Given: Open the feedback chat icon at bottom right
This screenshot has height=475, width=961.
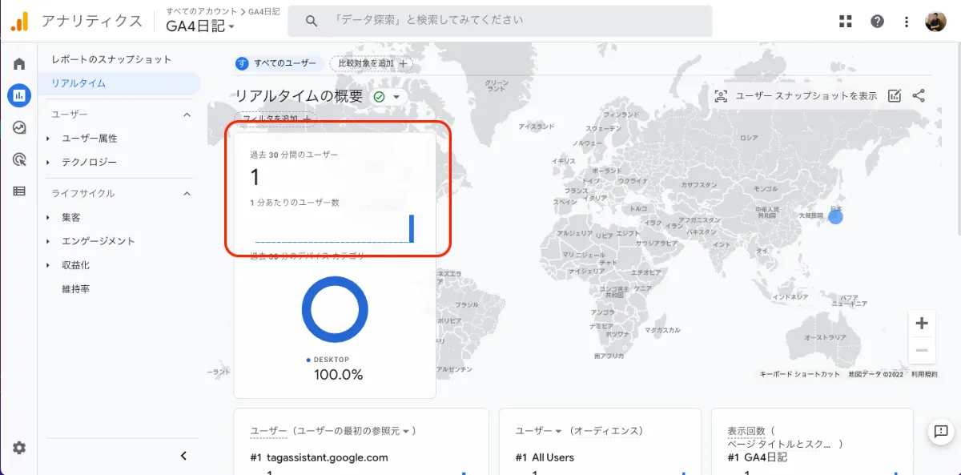Looking at the screenshot, I should 940,432.
